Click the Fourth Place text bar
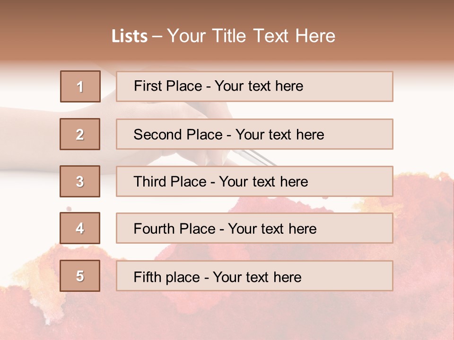 coord(254,228)
